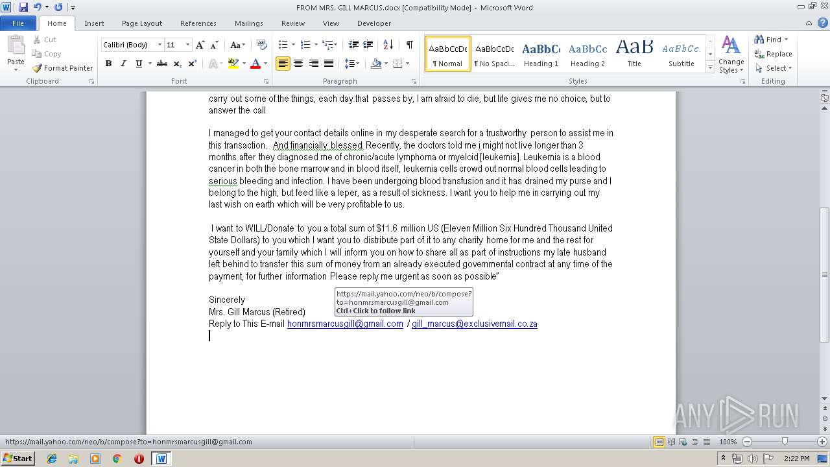Open the Change Case dropdown
830x467 pixels.
pyautogui.click(x=237, y=45)
